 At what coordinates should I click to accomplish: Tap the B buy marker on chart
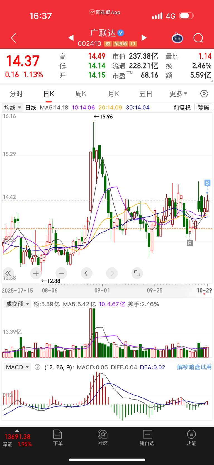[x=190, y=243]
